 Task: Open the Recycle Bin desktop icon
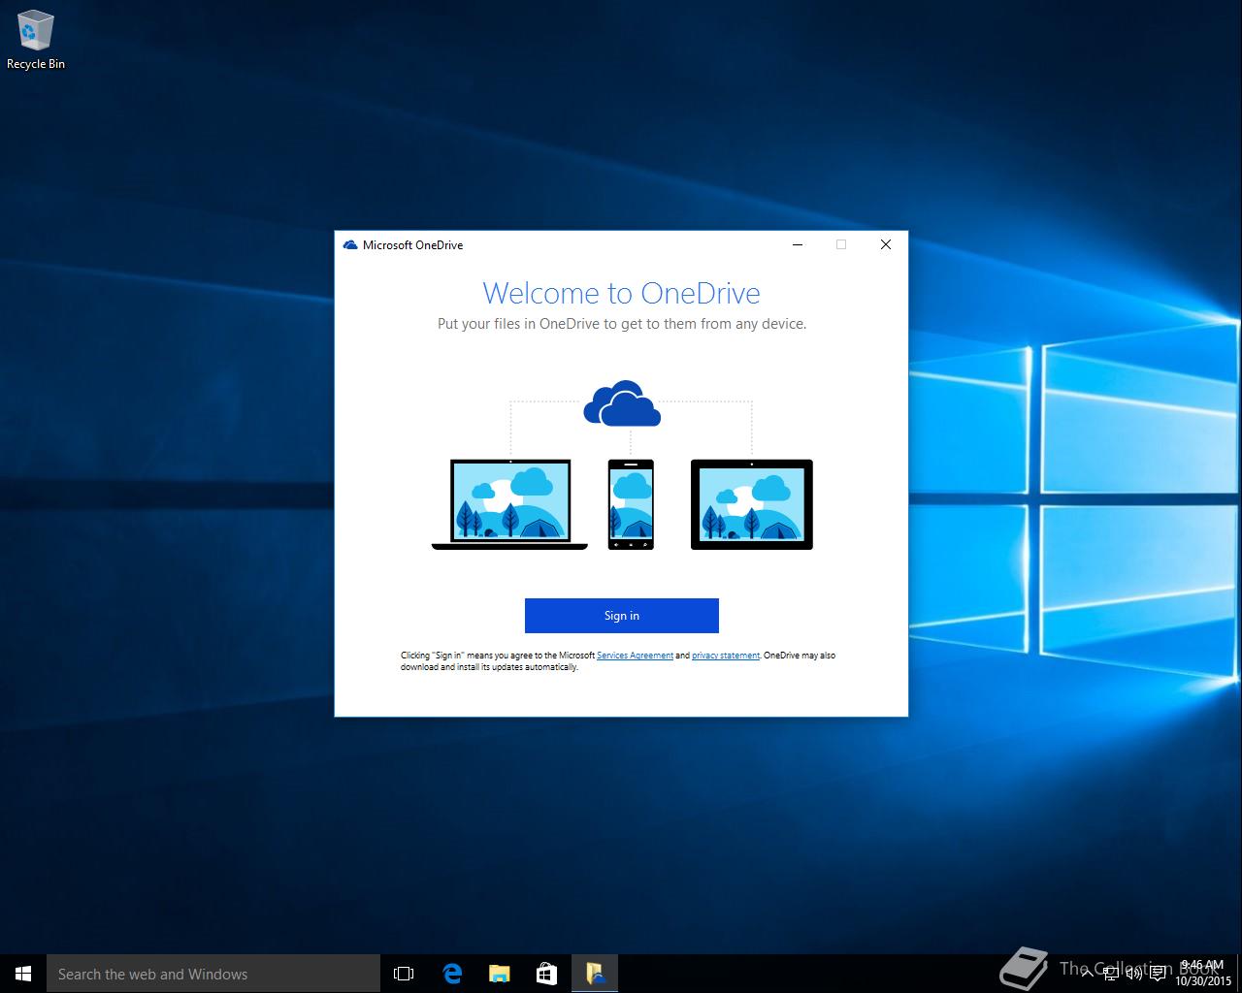tap(36, 41)
